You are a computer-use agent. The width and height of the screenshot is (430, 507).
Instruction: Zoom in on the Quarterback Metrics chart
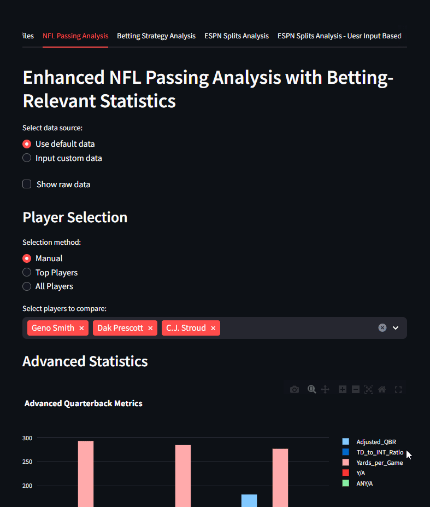click(x=342, y=389)
